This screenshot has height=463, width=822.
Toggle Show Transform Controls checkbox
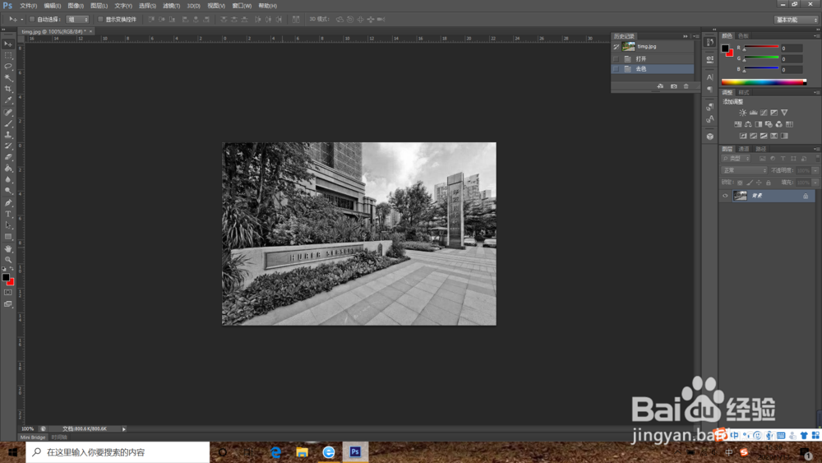pyautogui.click(x=100, y=20)
